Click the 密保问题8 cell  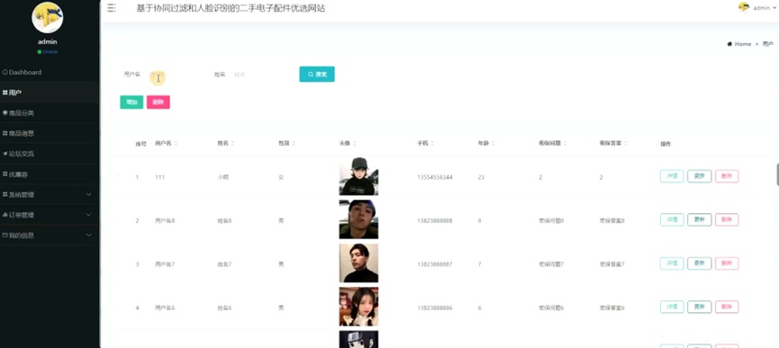(551, 220)
